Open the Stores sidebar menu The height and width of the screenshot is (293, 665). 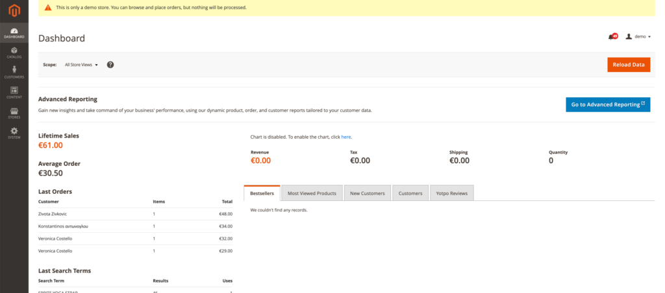[14, 113]
